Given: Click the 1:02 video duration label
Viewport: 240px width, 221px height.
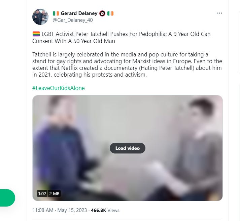Looking at the screenshot, I should (42, 194).
